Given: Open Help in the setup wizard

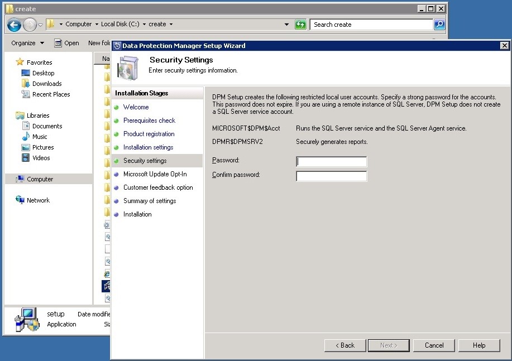Looking at the screenshot, I should click(479, 345).
